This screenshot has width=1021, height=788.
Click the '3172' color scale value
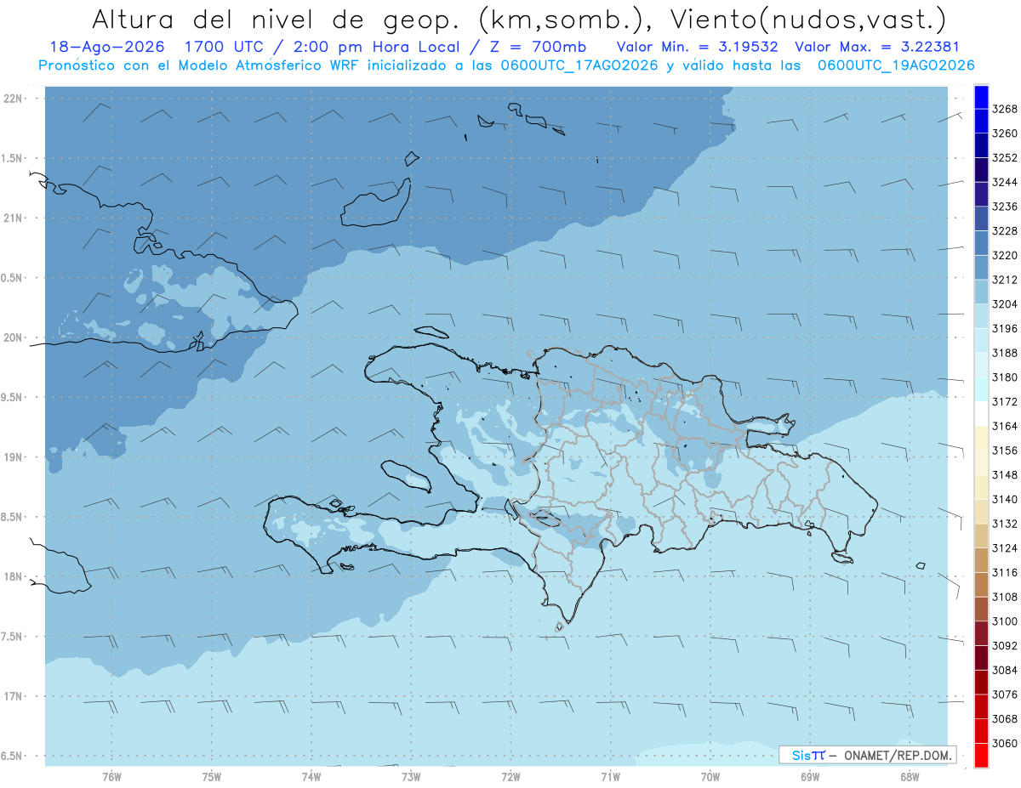point(1005,401)
